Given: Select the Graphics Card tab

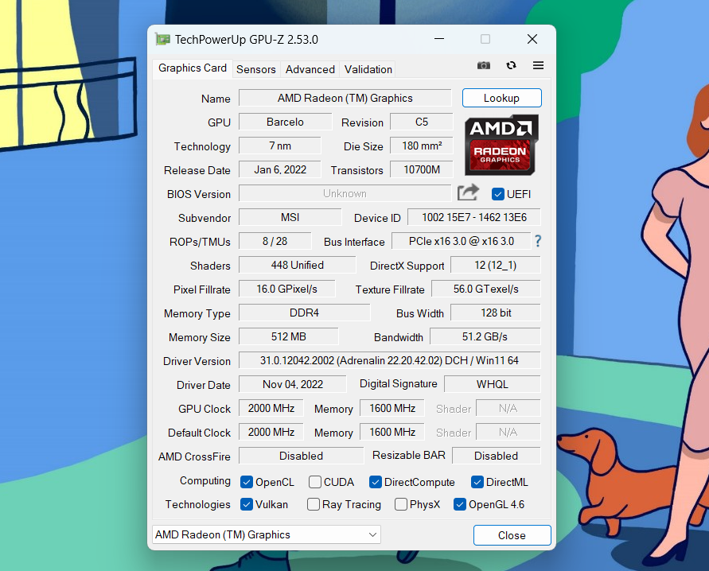Looking at the screenshot, I should [x=193, y=68].
